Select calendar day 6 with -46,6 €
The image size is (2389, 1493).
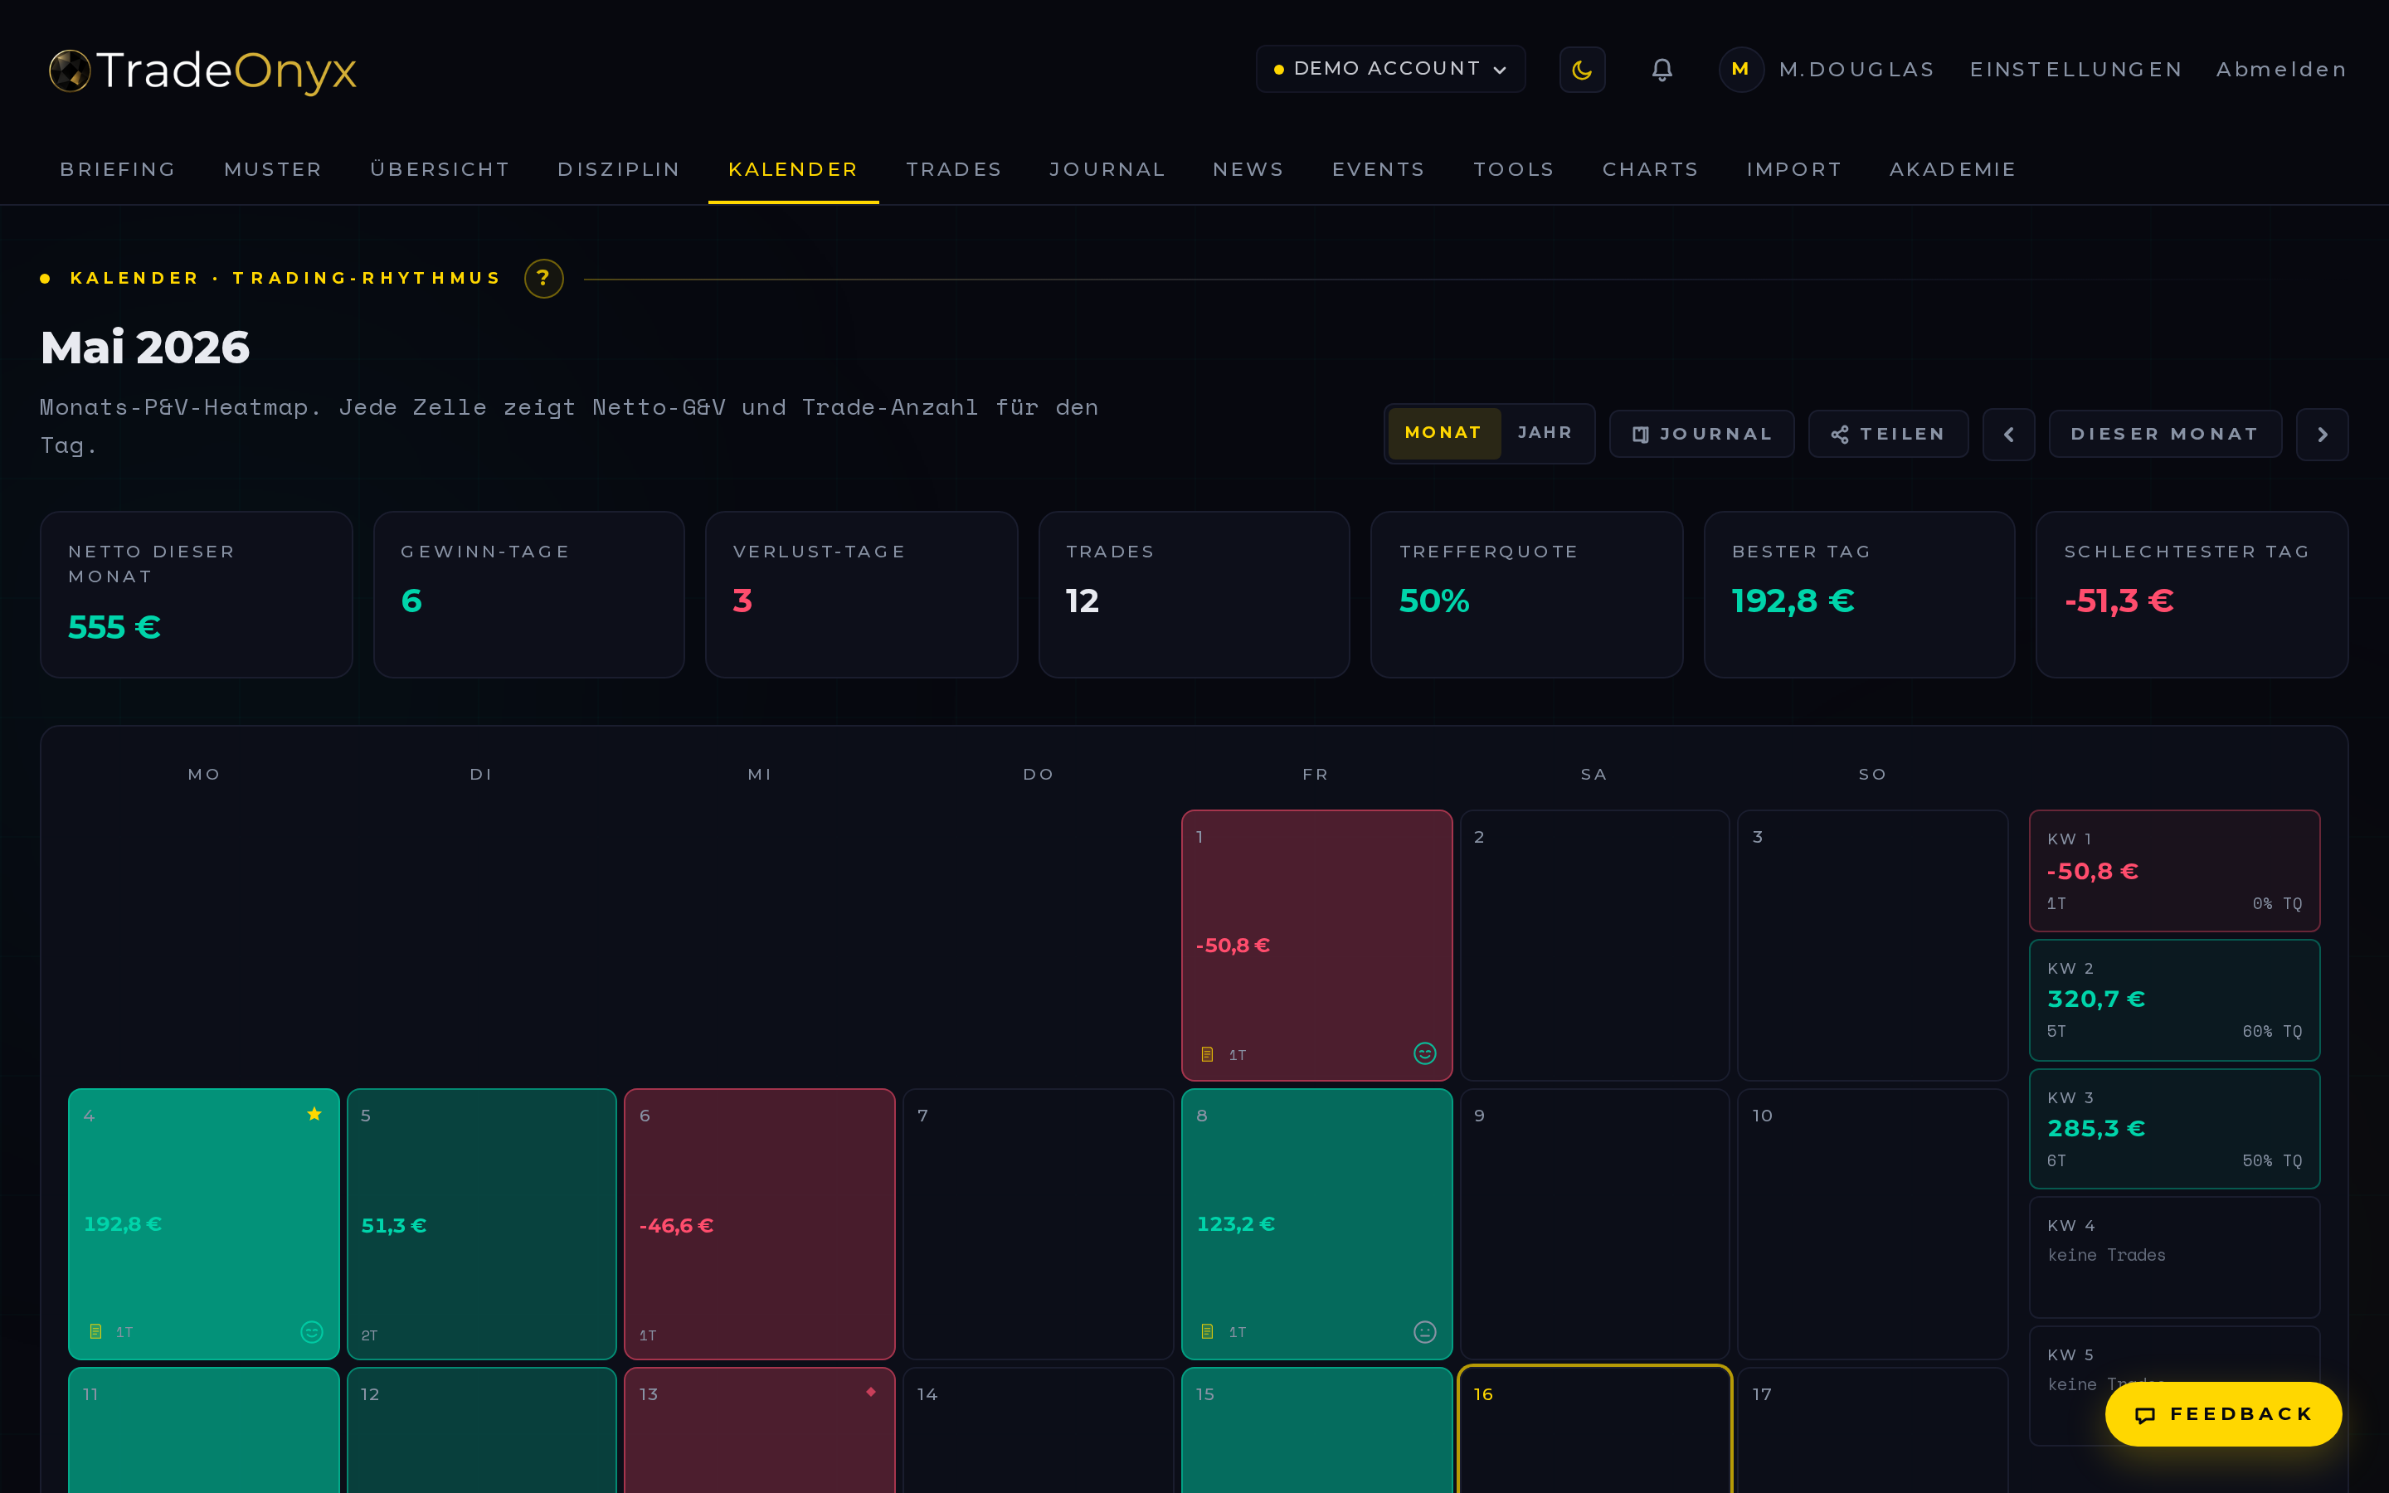pos(760,1223)
